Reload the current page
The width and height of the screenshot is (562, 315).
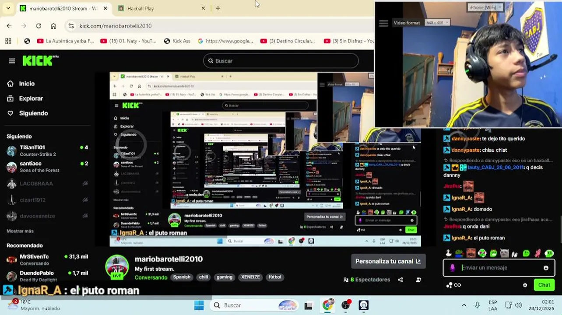point(39,26)
